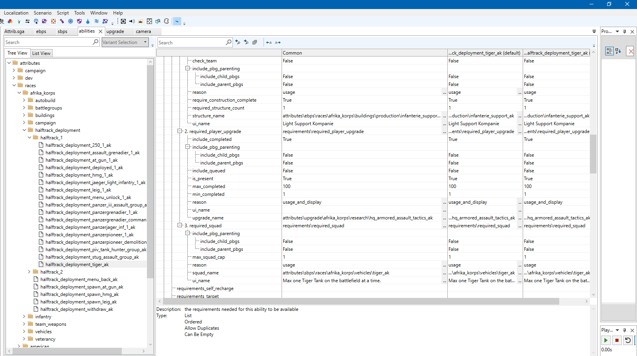Switch to the upgrade tab
Viewport: 637px width, 356px height.
[x=115, y=31]
